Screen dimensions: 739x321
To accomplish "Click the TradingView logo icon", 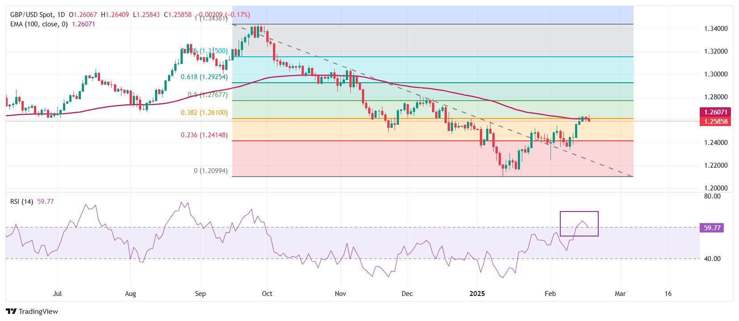I will [x=11, y=312].
